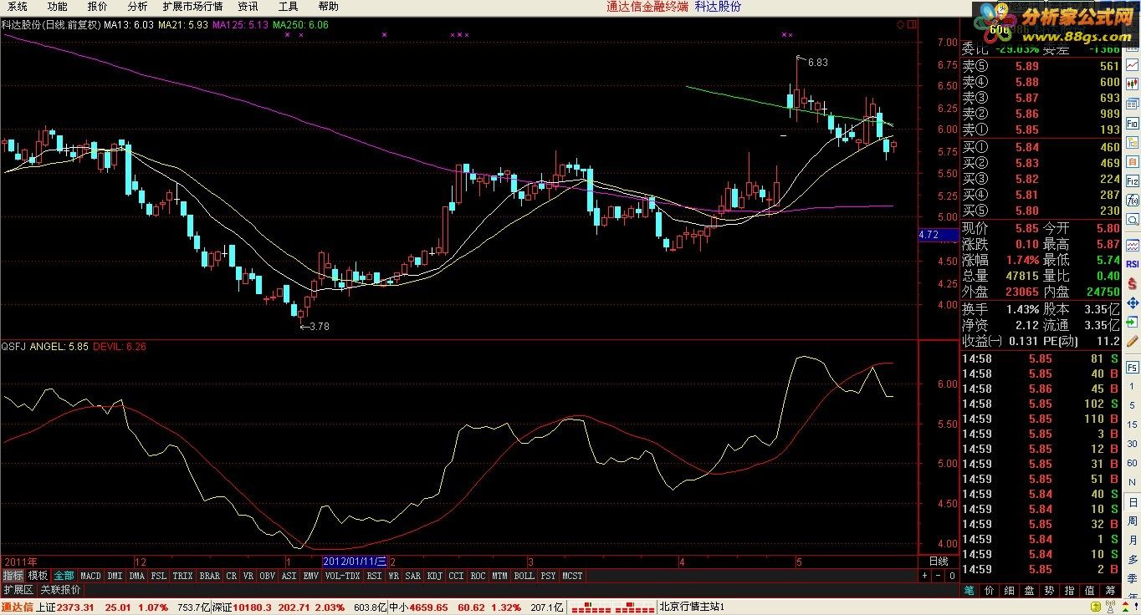Select the 周 weekly period
The height and width of the screenshot is (615, 1141).
pos(1132,521)
